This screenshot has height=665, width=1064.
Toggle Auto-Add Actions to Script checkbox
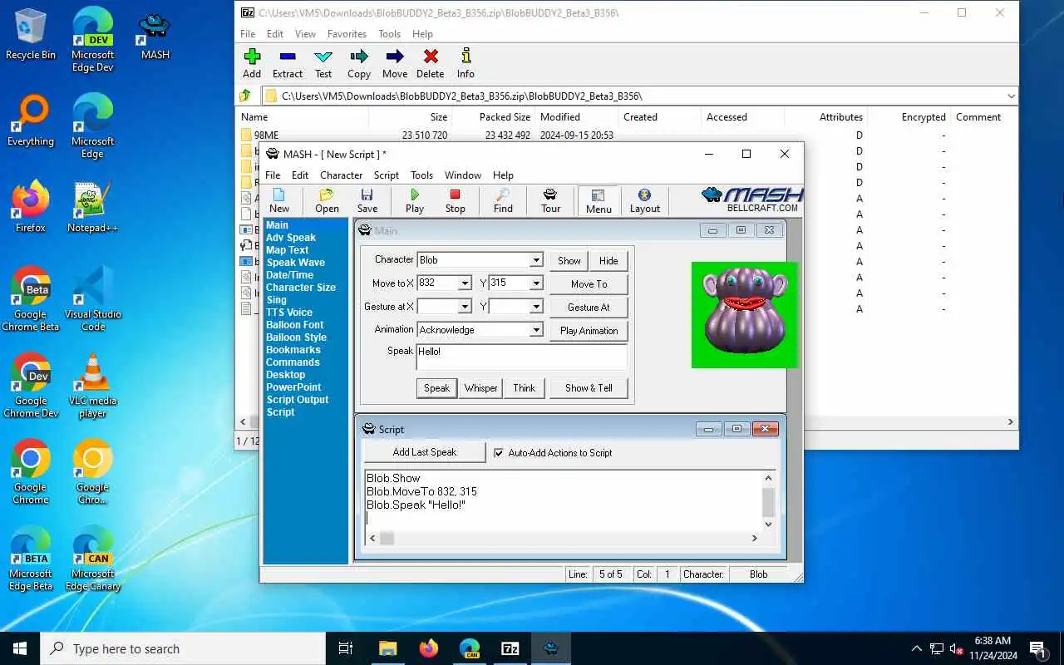(x=499, y=453)
